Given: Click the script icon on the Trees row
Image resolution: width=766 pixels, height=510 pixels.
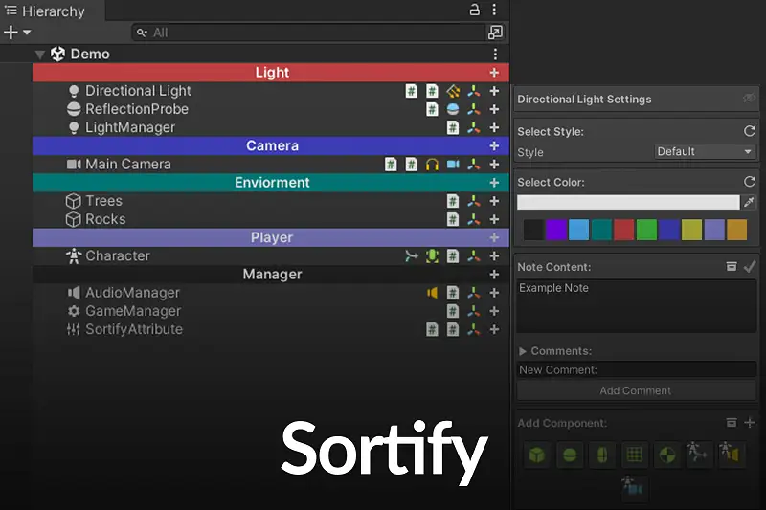Looking at the screenshot, I should (x=453, y=201).
